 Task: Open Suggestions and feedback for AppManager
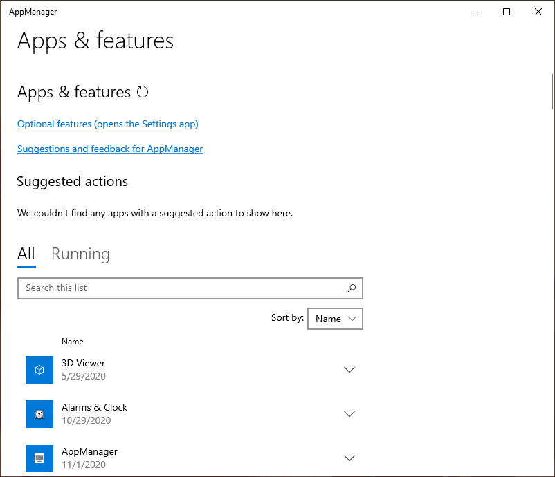(x=109, y=149)
